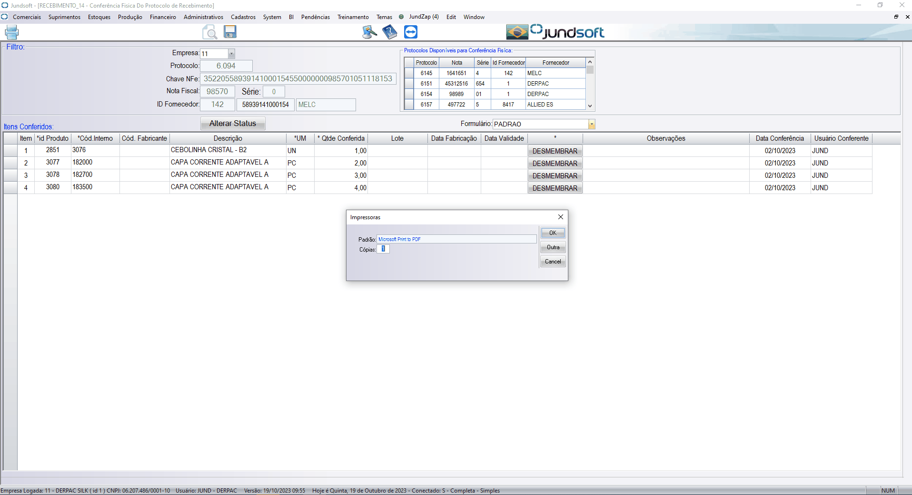Click the Qtde Conferida column header

coord(341,138)
